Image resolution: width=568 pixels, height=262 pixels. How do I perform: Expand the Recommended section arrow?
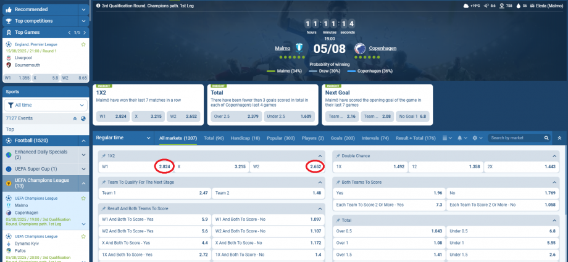pos(84,9)
